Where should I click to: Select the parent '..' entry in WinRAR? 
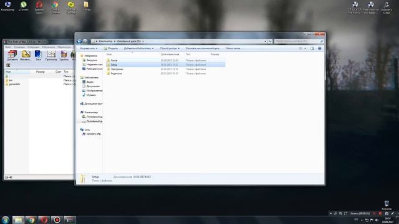8,76
